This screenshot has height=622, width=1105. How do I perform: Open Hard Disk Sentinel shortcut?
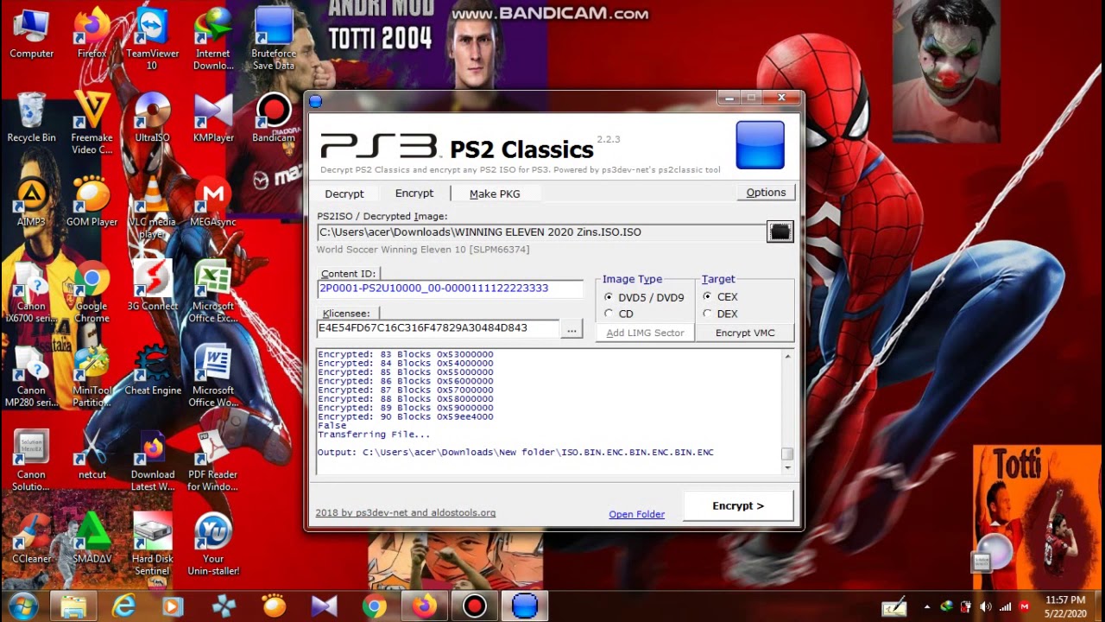[153, 544]
